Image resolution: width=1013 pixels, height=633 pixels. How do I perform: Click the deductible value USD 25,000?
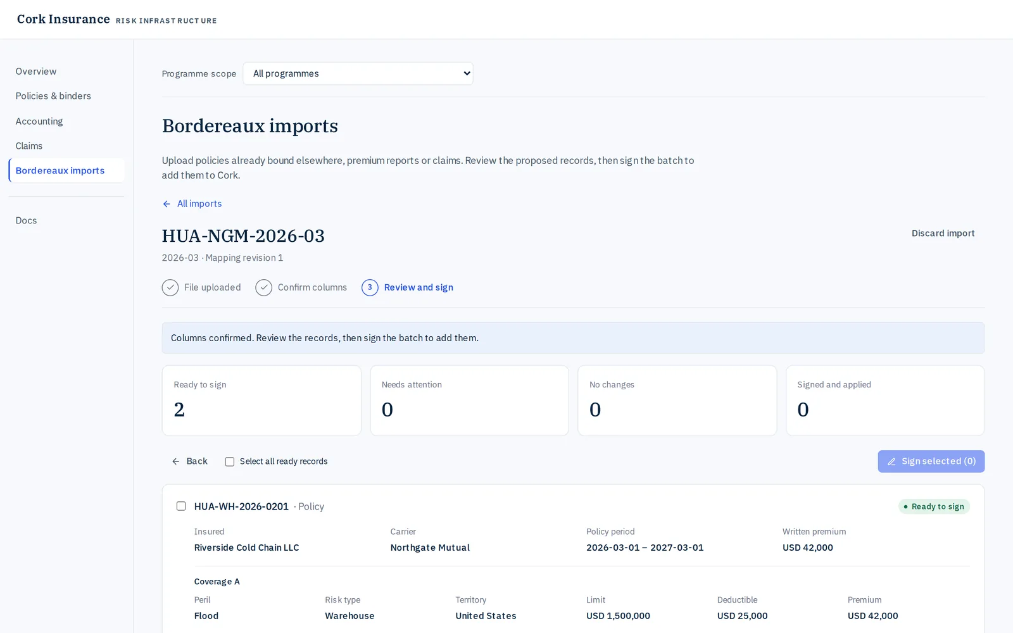[x=742, y=616]
